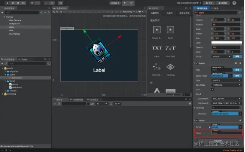The width and height of the screenshot is (245, 152).
Task: Switch to the game preview tab at bottom
Action: pyautogui.click(x=93, y=99)
